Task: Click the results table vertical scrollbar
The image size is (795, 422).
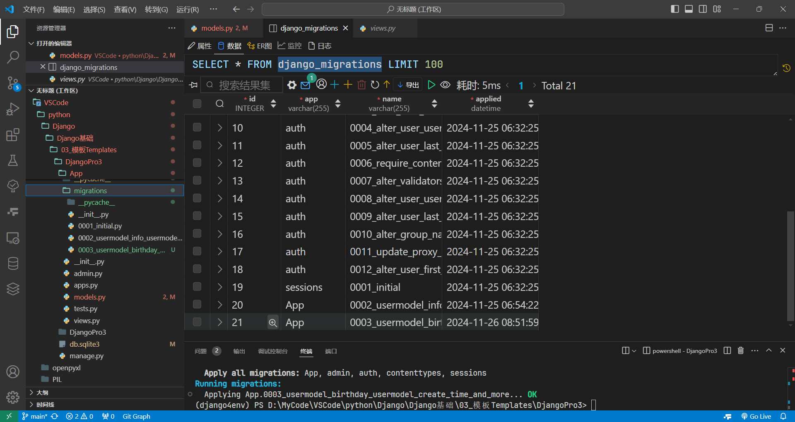Action: point(790,265)
